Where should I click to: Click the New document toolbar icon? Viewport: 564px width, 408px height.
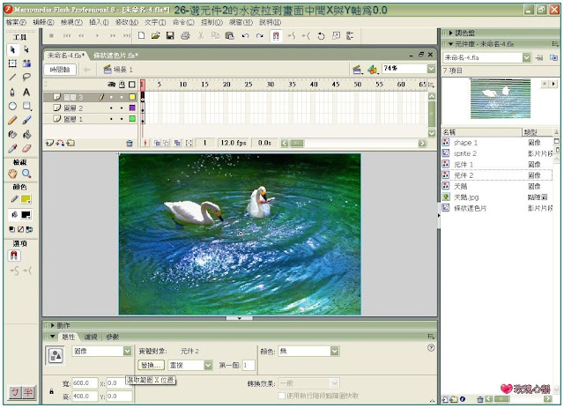pos(141,35)
